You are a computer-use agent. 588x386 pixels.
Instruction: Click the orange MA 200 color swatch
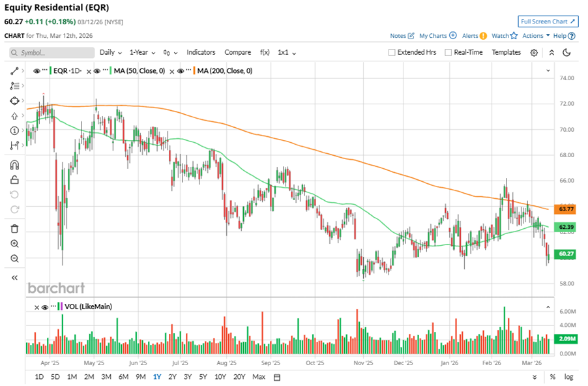click(x=194, y=71)
